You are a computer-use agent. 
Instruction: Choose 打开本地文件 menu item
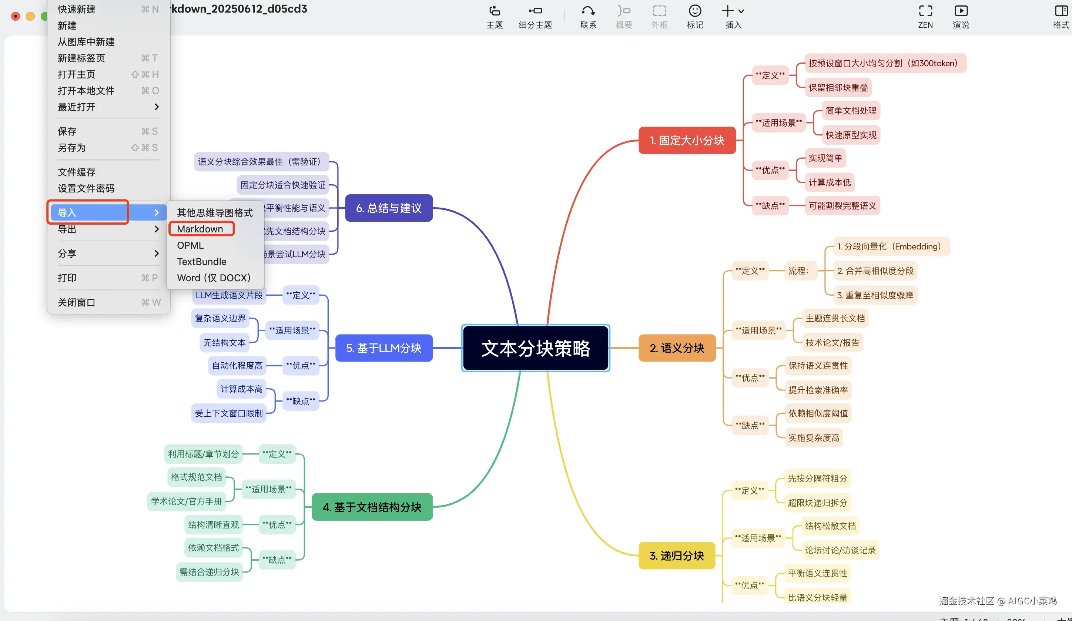pyautogui.click(x=108, y=91)
